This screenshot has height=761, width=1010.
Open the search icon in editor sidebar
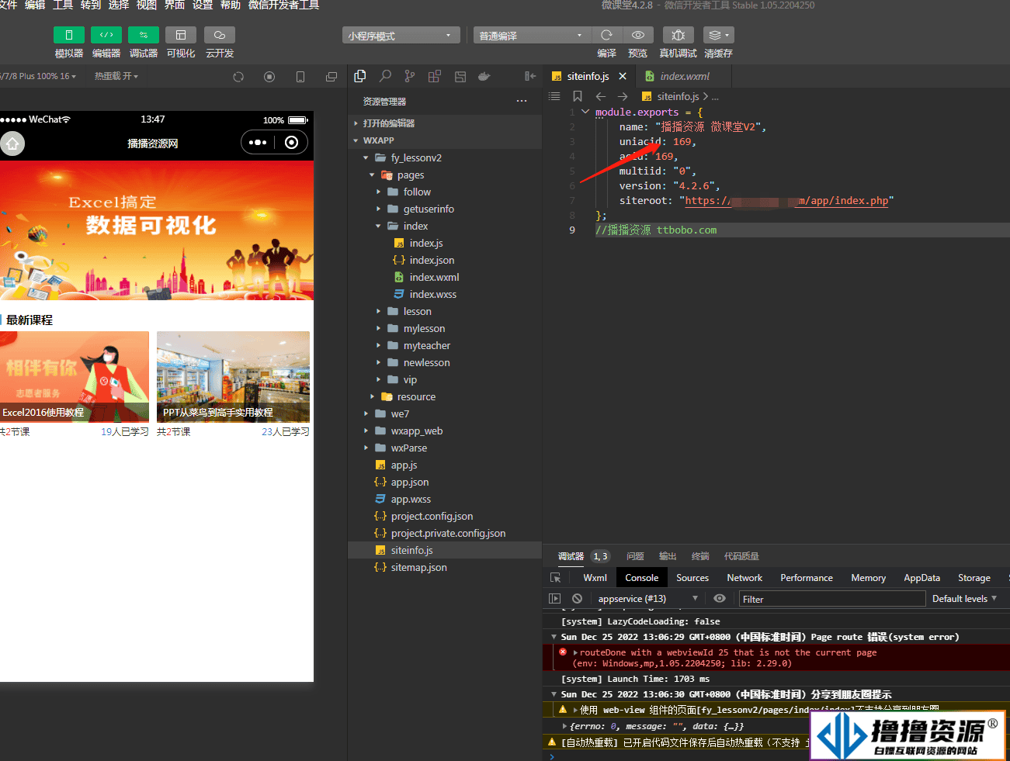coord(385,76)
